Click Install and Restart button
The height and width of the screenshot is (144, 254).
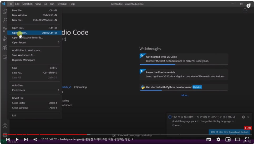pos(229,132)
